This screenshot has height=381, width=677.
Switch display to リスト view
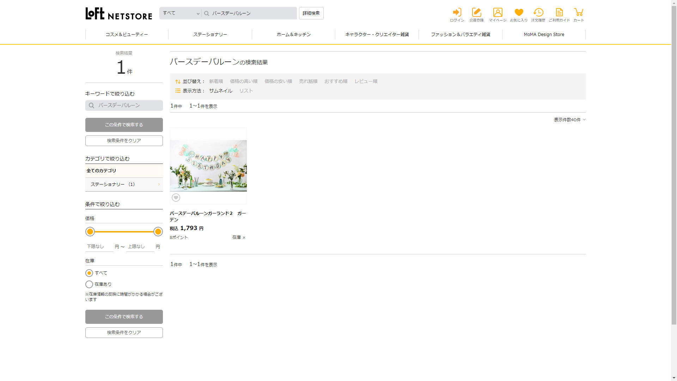coord(246,91)
